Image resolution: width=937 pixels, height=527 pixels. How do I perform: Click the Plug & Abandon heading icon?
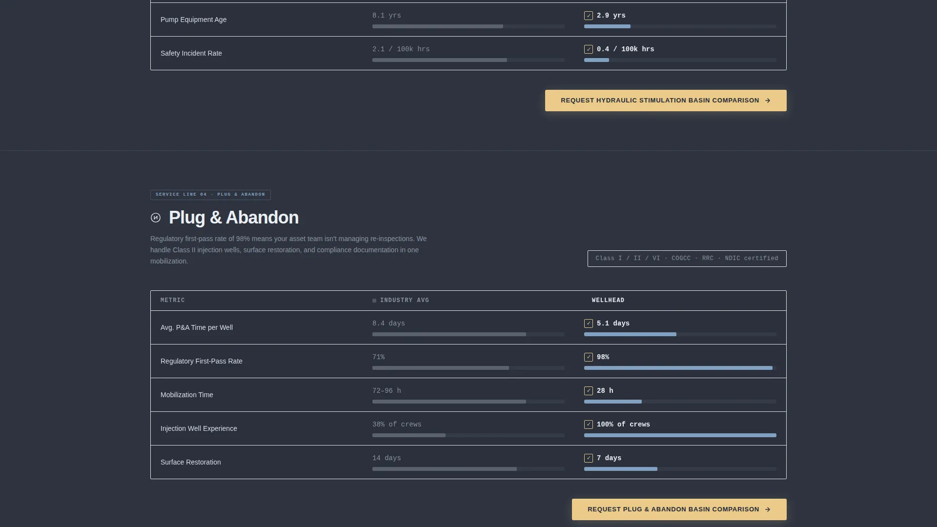(x=156, y=218)
